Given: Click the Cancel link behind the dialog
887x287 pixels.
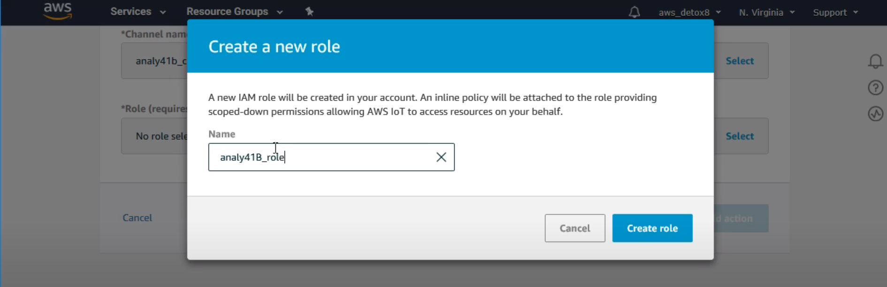Looking at the screenshot, I should 137,218.
